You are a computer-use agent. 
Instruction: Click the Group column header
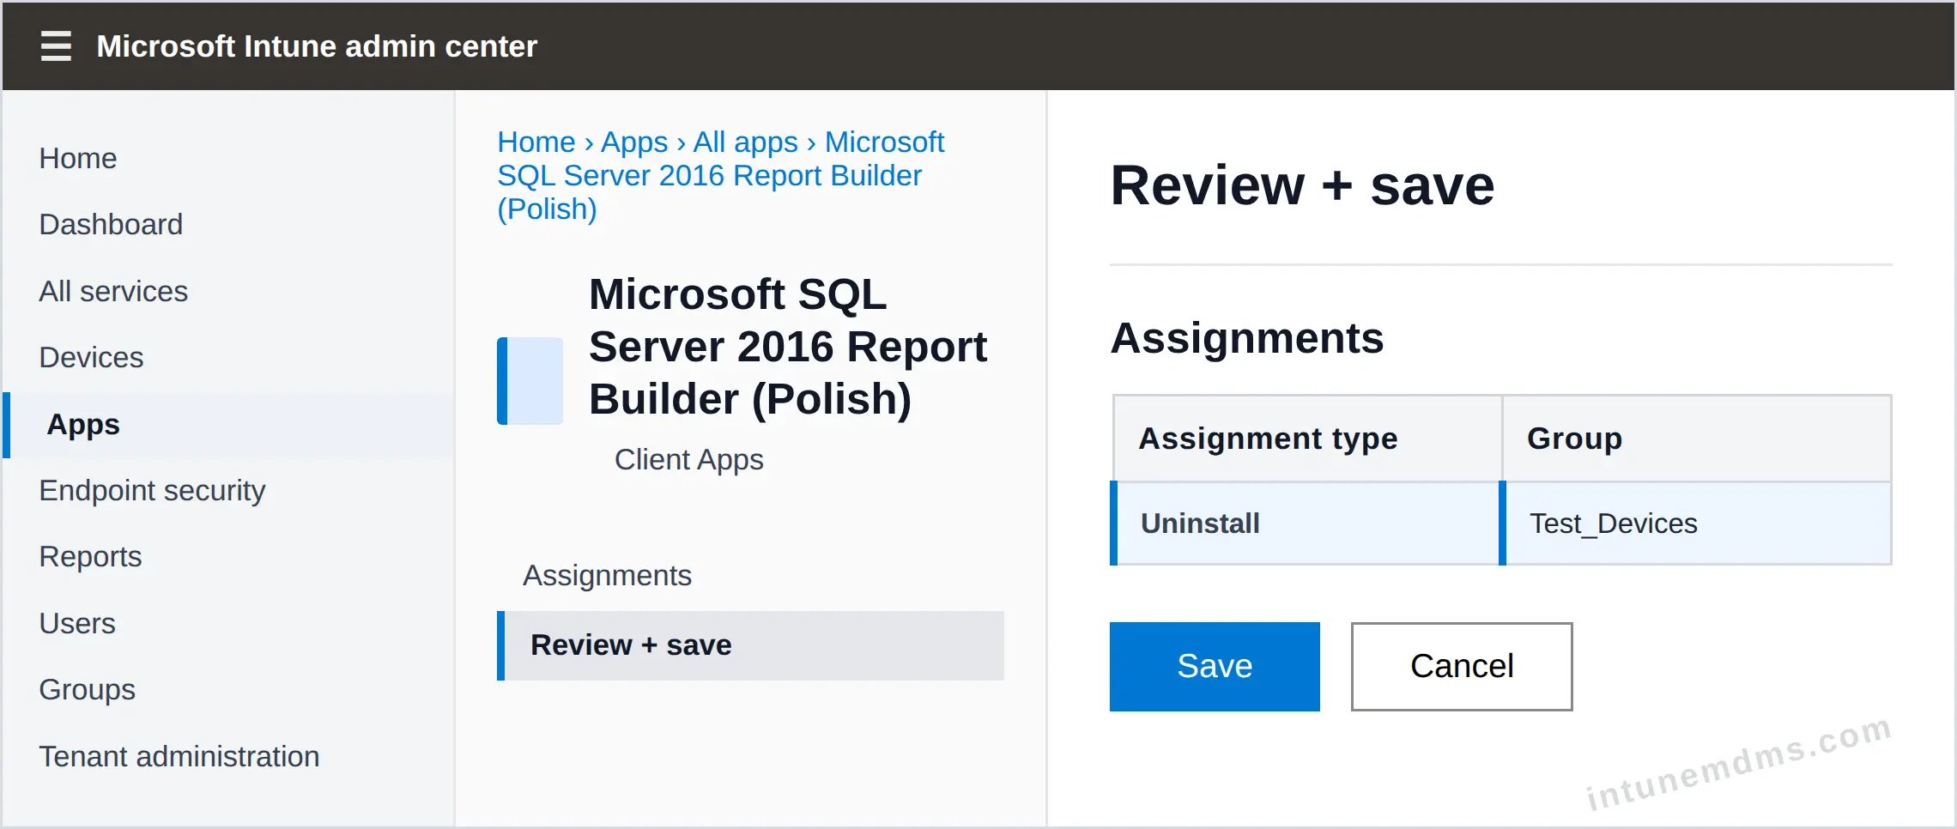(x=1697, y=439)
